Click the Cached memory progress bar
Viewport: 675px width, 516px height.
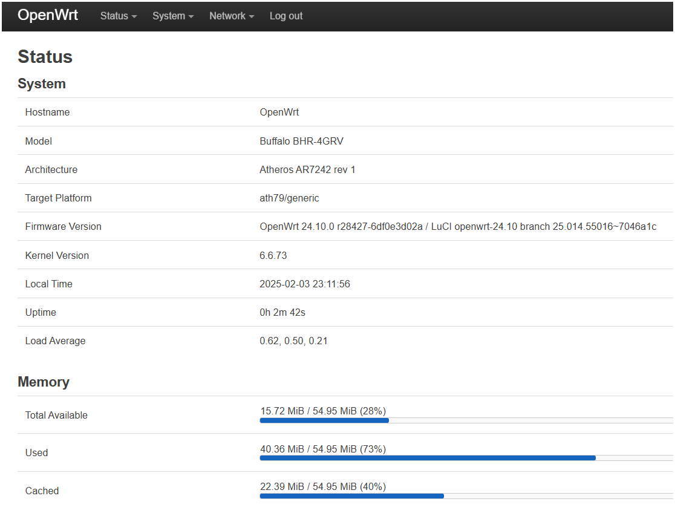pyautogui.click(x=466, y=495)
